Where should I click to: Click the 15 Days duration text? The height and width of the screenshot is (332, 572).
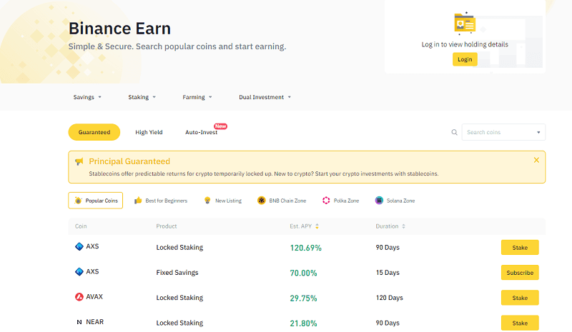click(388, 273)
